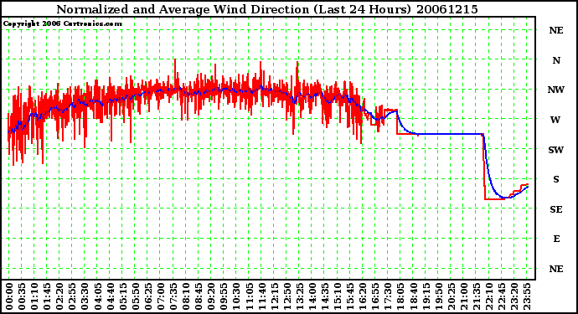The width and height of the screenshot is (578, 314).
Task: Select the 19:50 time axis label
Action: [438, 296]
